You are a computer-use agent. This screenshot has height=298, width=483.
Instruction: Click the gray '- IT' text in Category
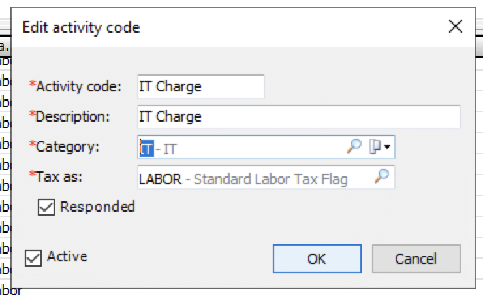tap(166, 149)
